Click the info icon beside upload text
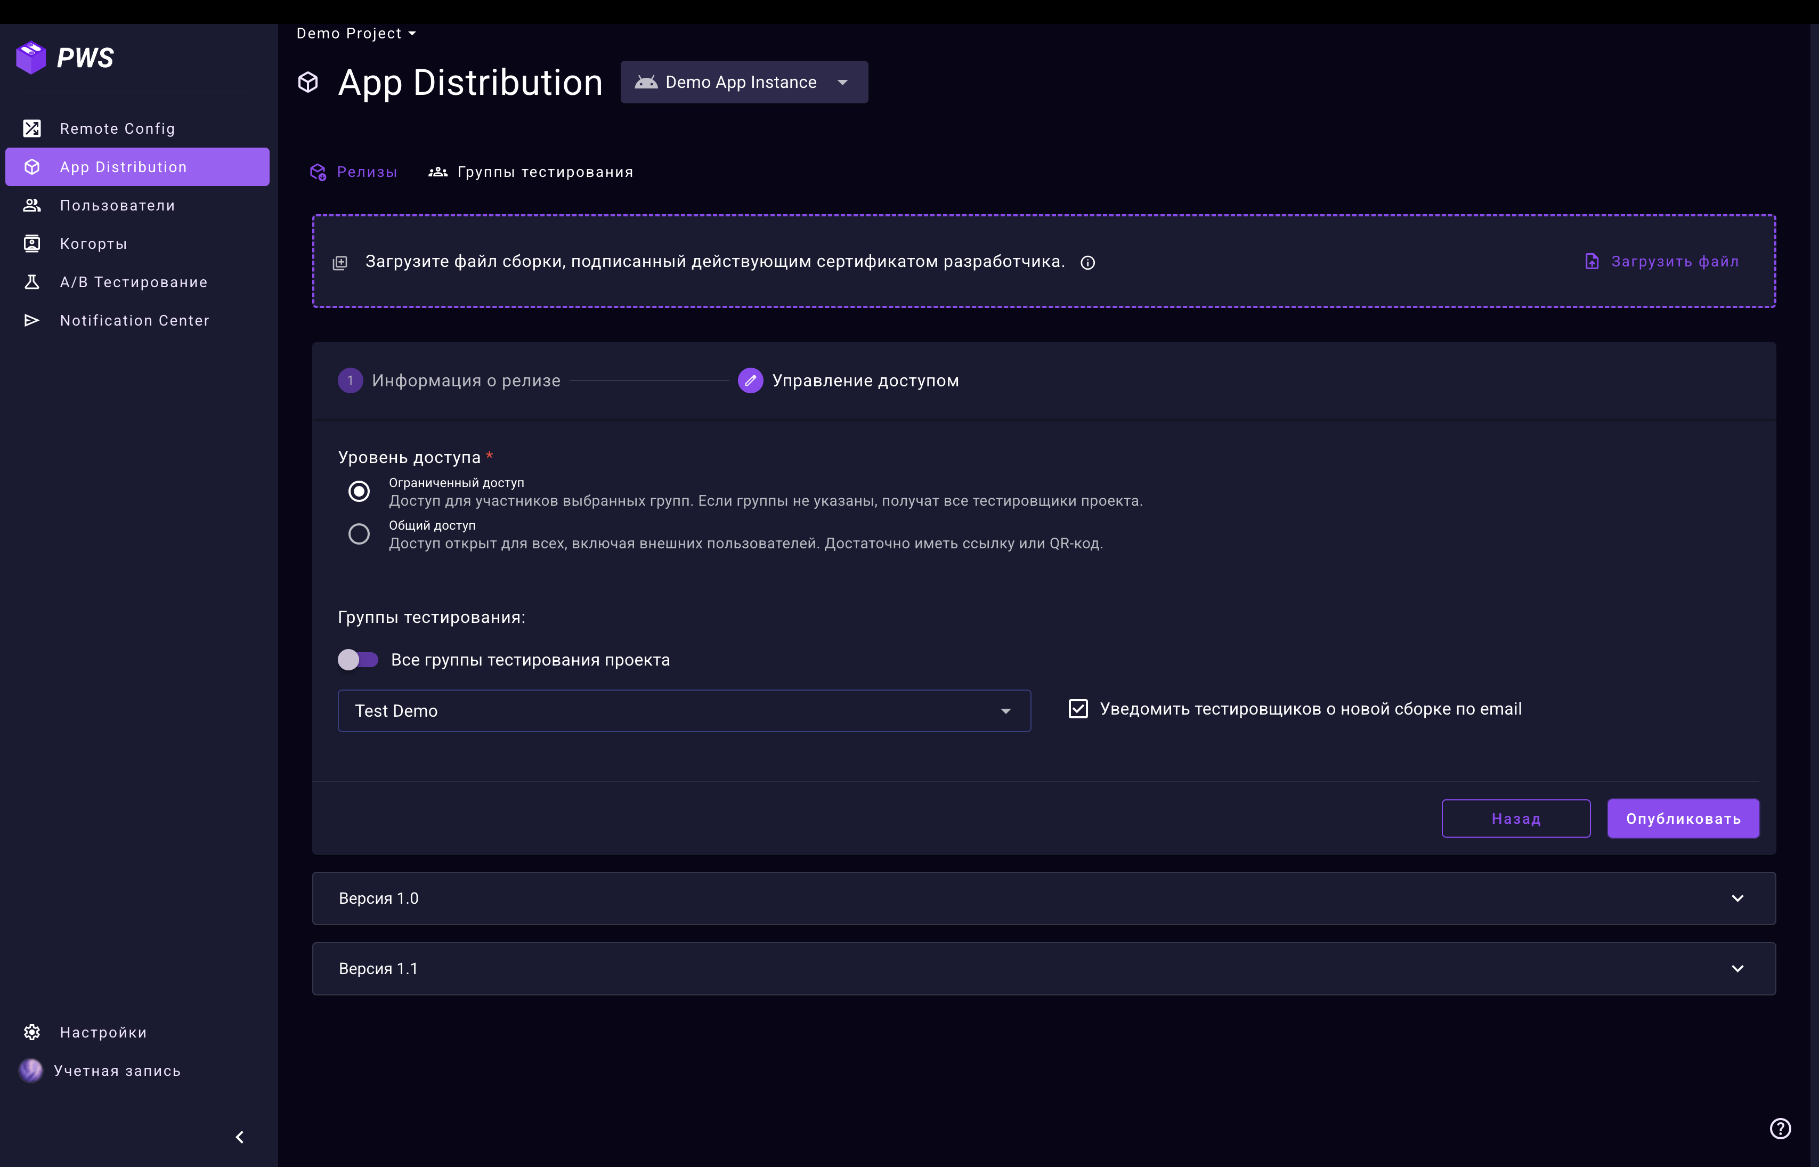This screenshot has height=1167, width=1819. (x=1087, y=263)
